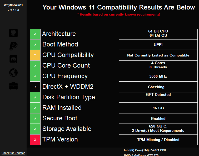Click the Intel Core i7-4771 CPU text
Screen dimensions: 199x156
[145, 150]
